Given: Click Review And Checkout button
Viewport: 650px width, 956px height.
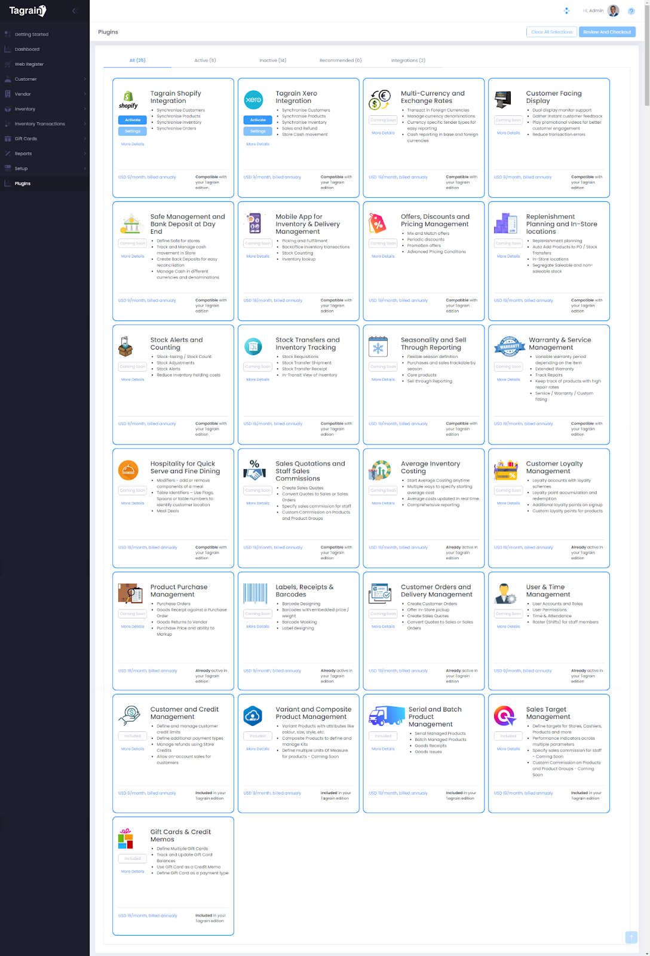Looking at the screenshot, I should click(x=607, y=32).
